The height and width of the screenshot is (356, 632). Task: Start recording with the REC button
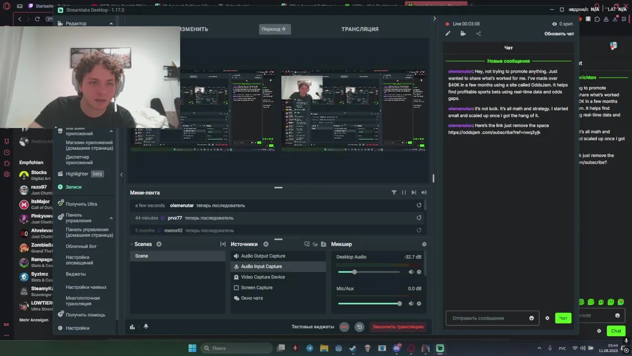[x=344, y=327]
